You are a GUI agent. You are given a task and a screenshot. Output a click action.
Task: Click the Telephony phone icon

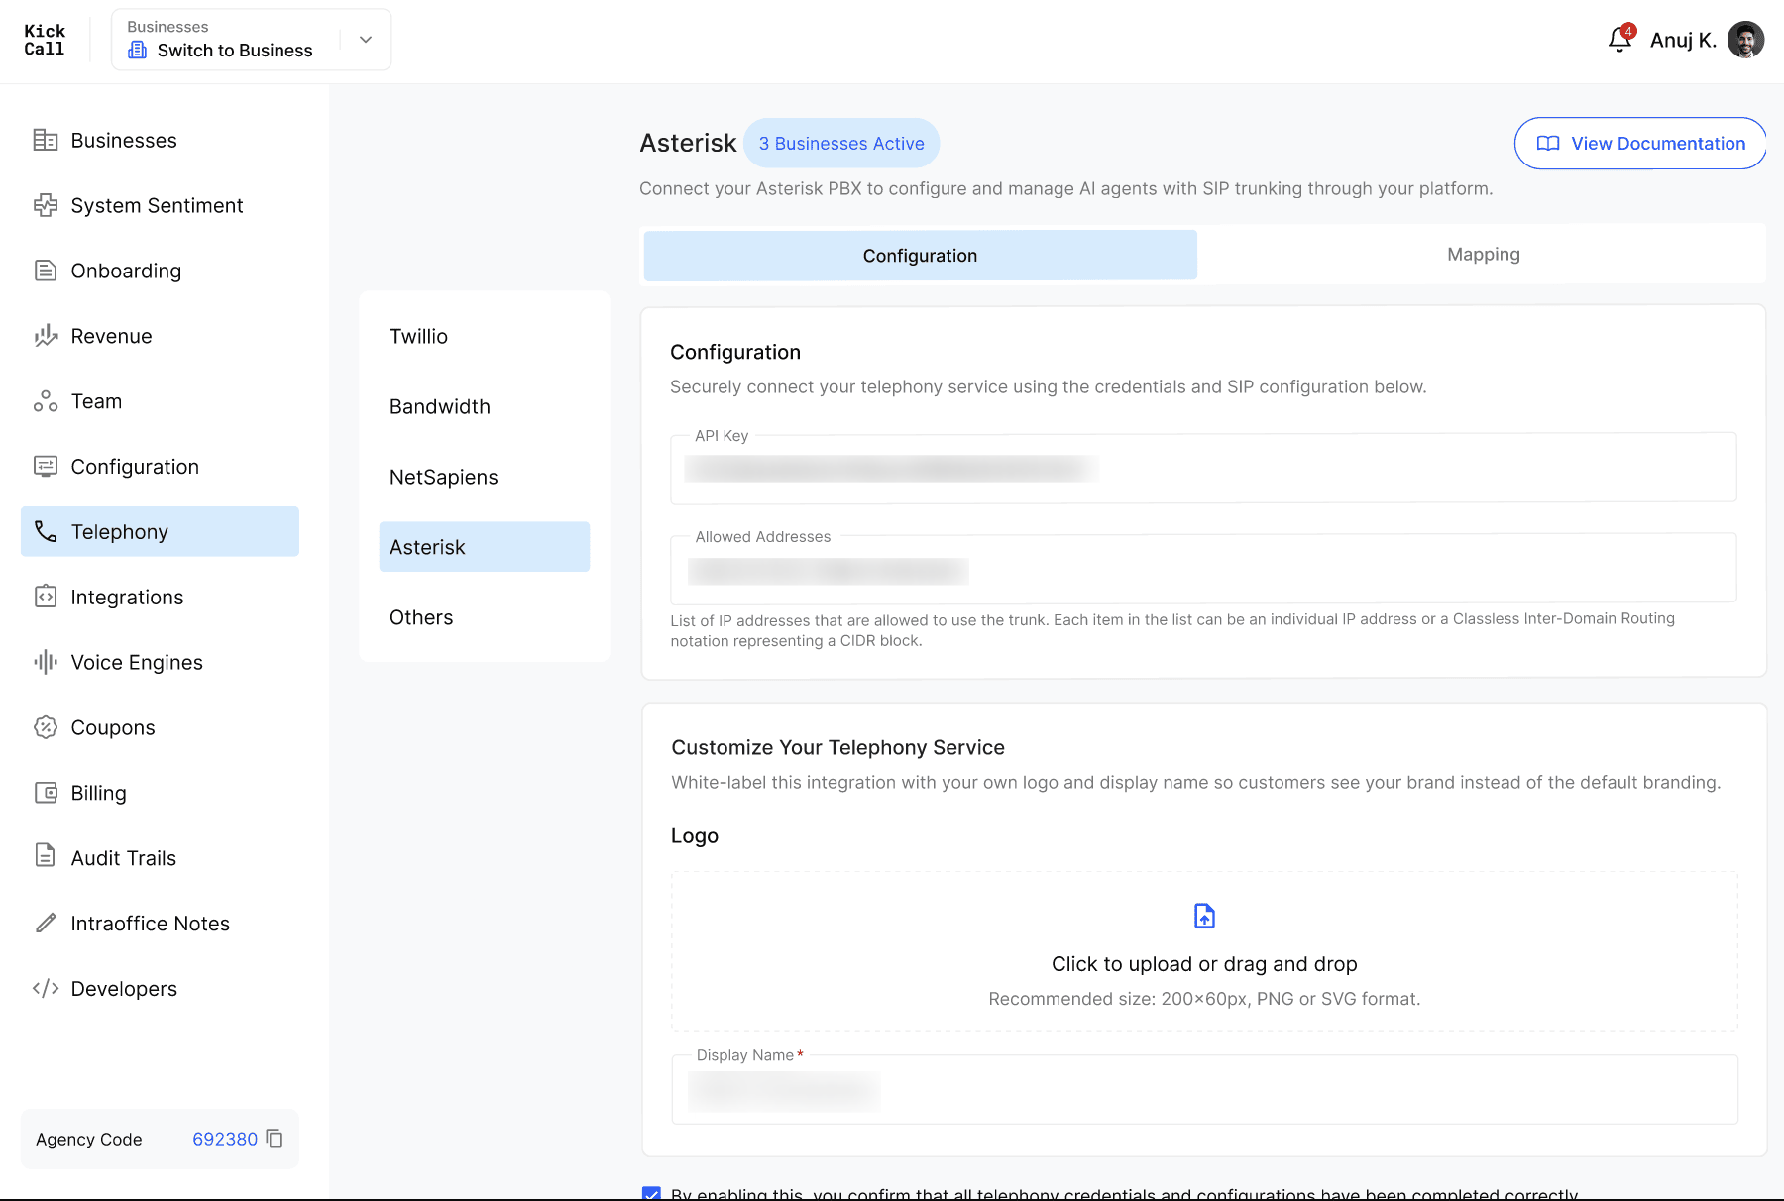[x=46, y=531]
